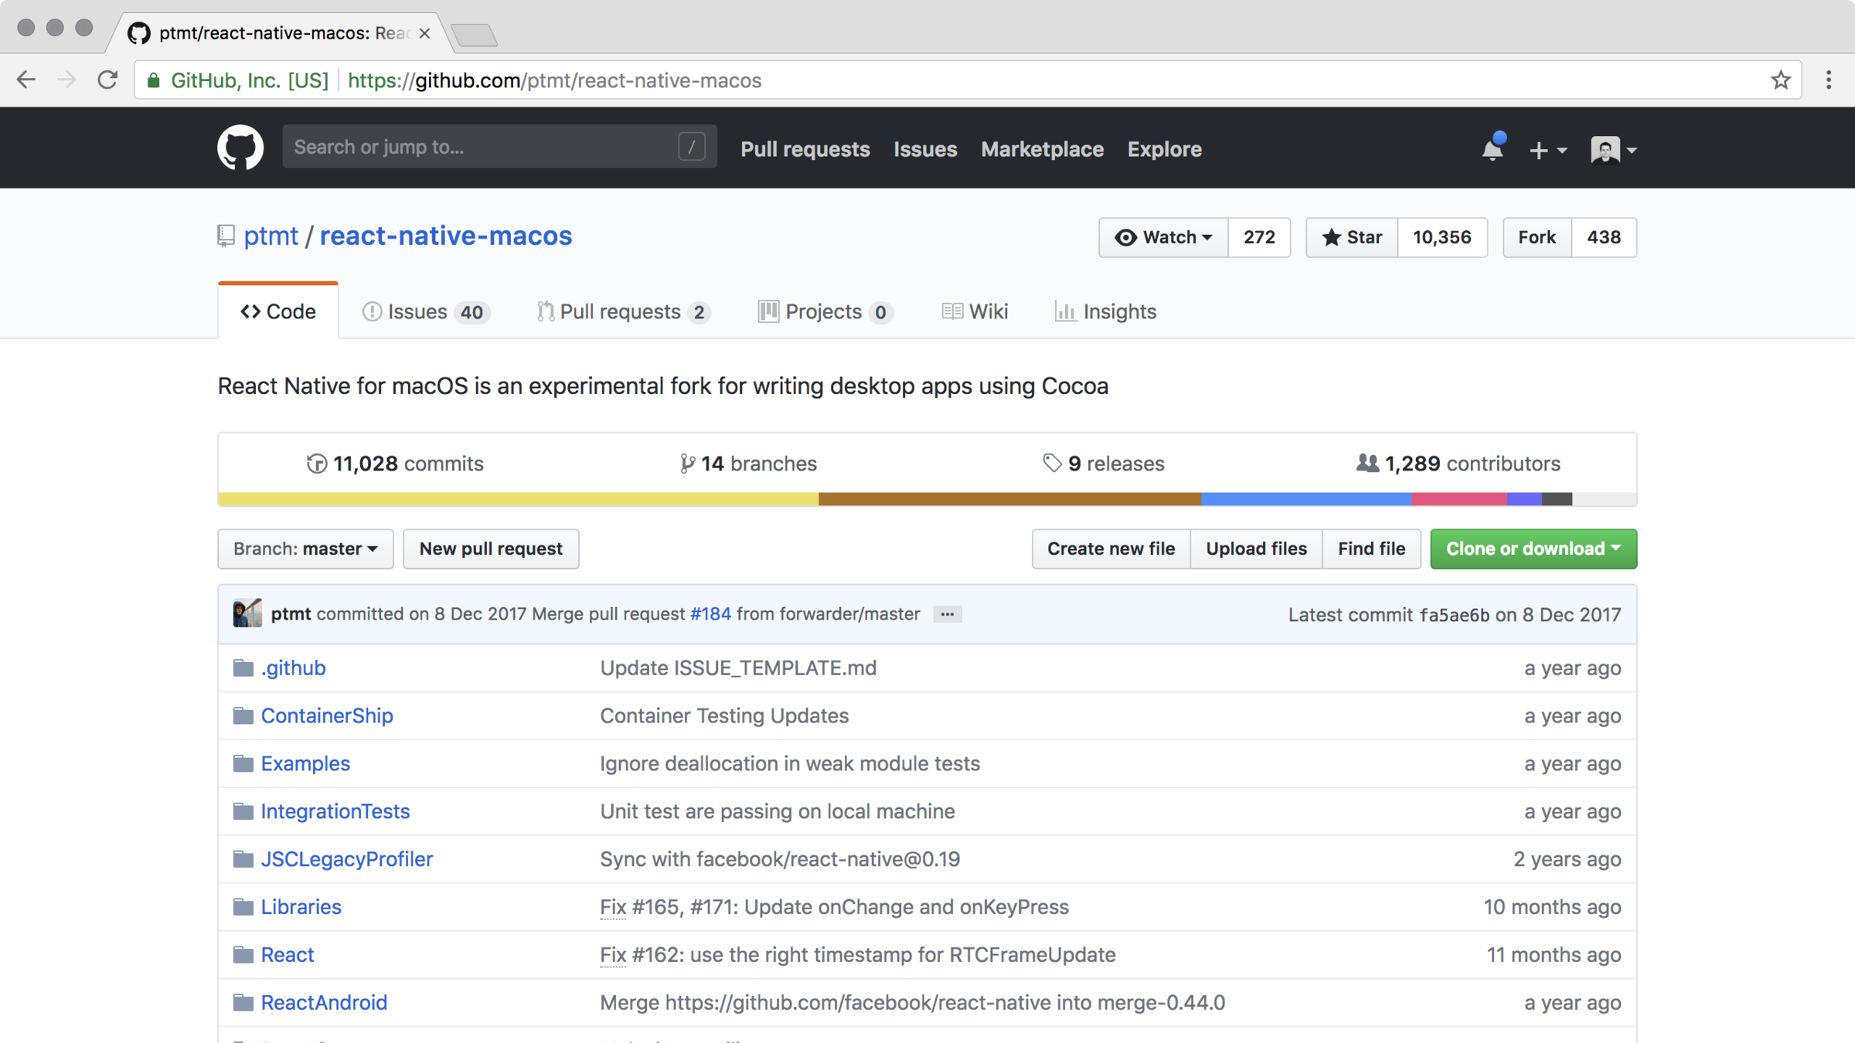Bookmark page with the star icon
This screenshot has width=1855, height=1043.
1781,80
